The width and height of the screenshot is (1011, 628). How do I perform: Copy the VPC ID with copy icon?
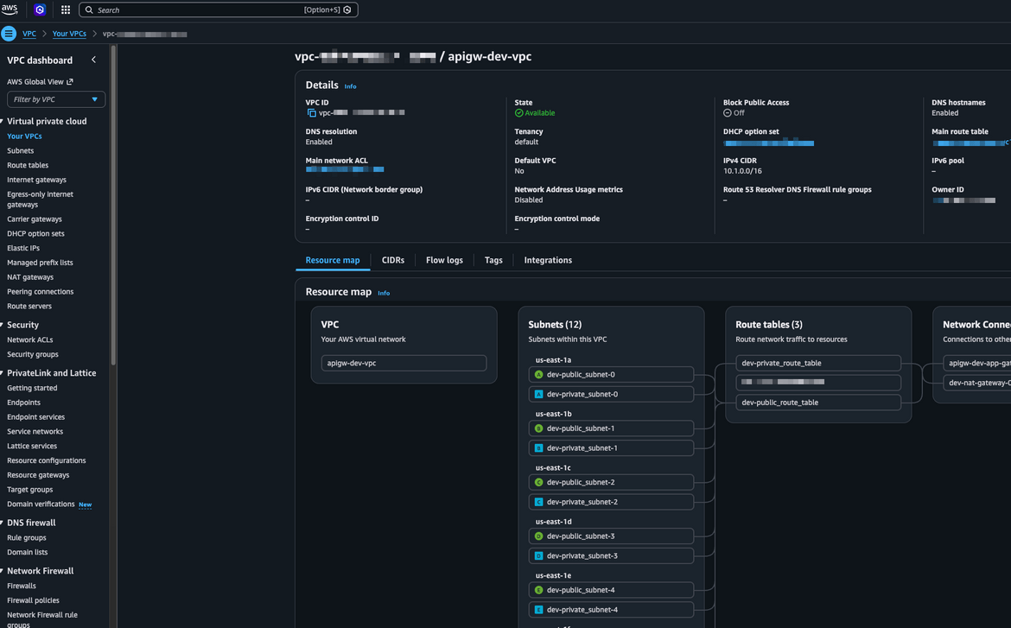[x=311, y=113]
